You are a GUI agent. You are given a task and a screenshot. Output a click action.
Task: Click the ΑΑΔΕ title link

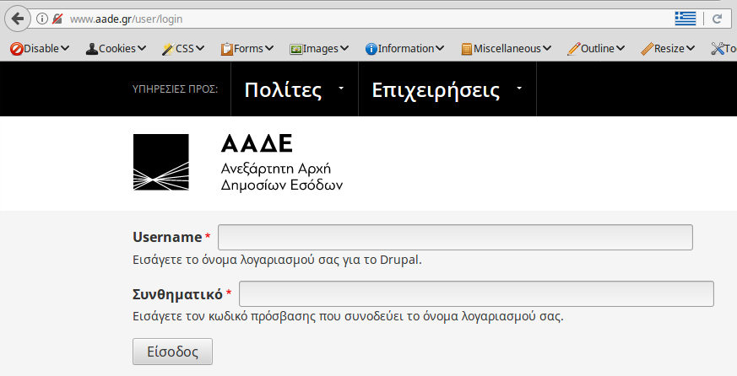257,143
